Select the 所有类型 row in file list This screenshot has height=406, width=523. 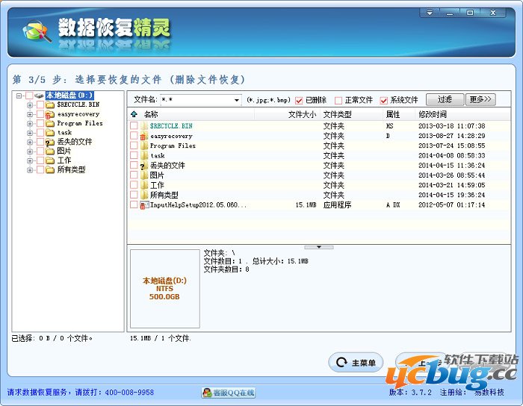tap(318, 195)
